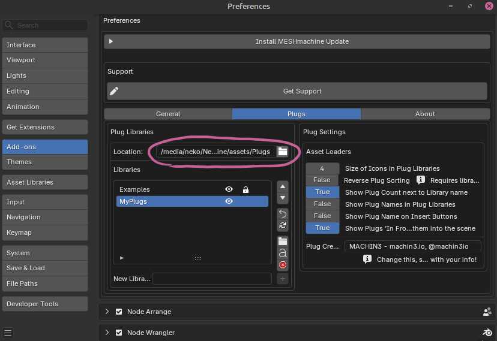Screen dimensions: 497x341
Task: Click info icon beside Change this text
Action: [x=367, y=259]
